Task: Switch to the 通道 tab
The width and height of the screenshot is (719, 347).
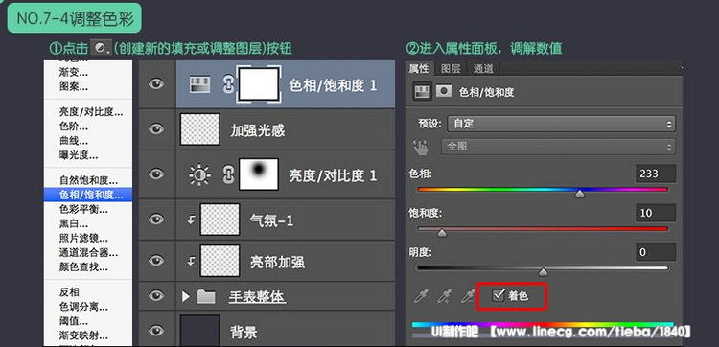Action: (x=483, y=69)
